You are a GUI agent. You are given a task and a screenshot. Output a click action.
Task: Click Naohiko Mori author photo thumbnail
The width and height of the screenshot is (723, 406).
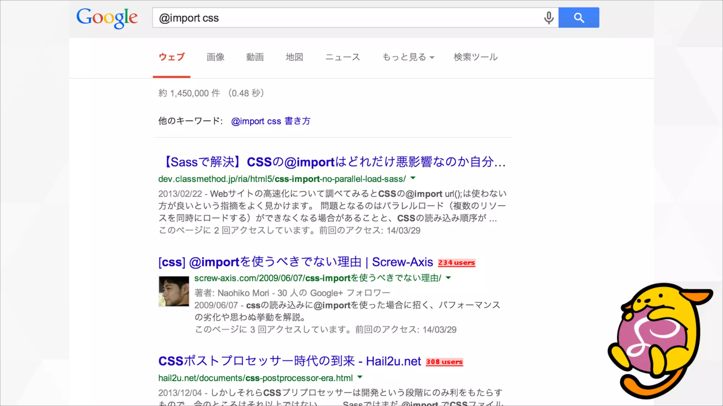(x=174, y=291)
